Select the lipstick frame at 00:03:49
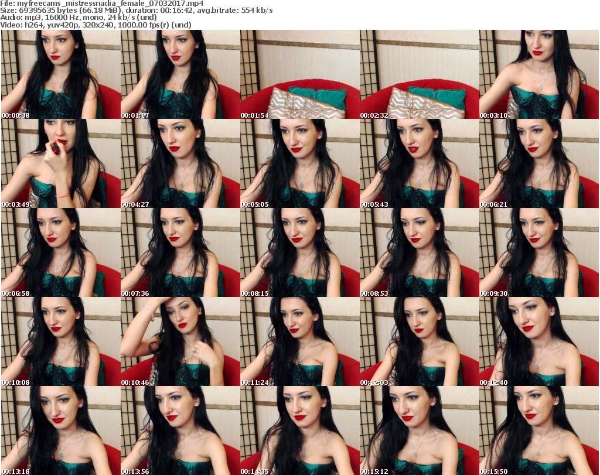The height and width of the screenshot is (475, 600). coord(61,163)
